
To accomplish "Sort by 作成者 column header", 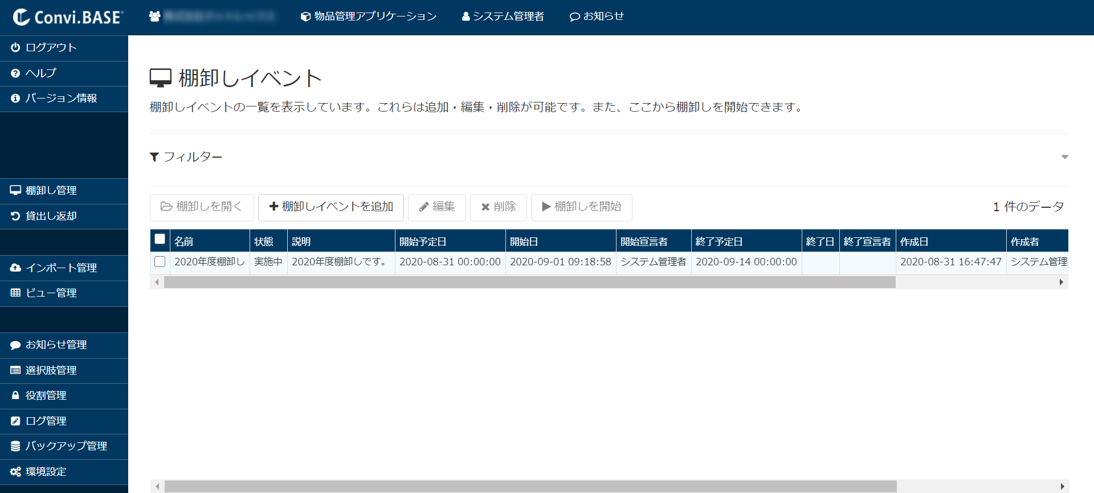I will (1038, 241).
